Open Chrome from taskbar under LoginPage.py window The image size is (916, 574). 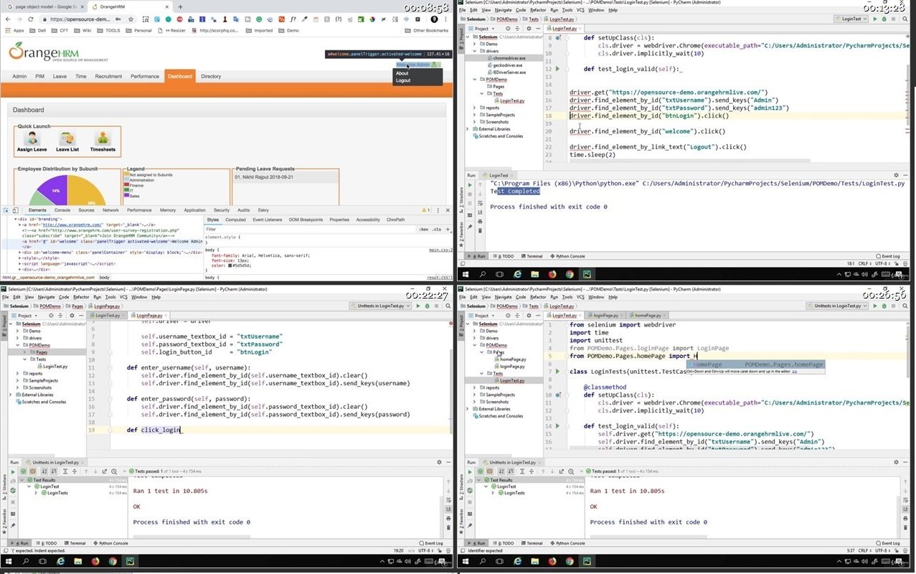[112, 562]
